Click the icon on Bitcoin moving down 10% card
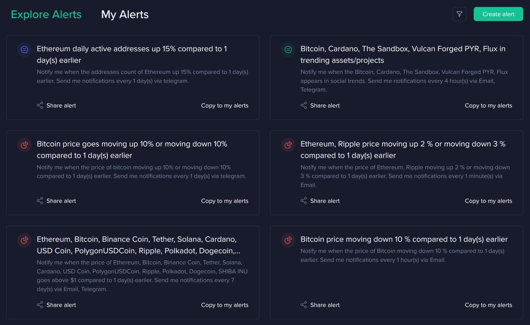This screenshot has height=325, width=530. coord(288,240)
